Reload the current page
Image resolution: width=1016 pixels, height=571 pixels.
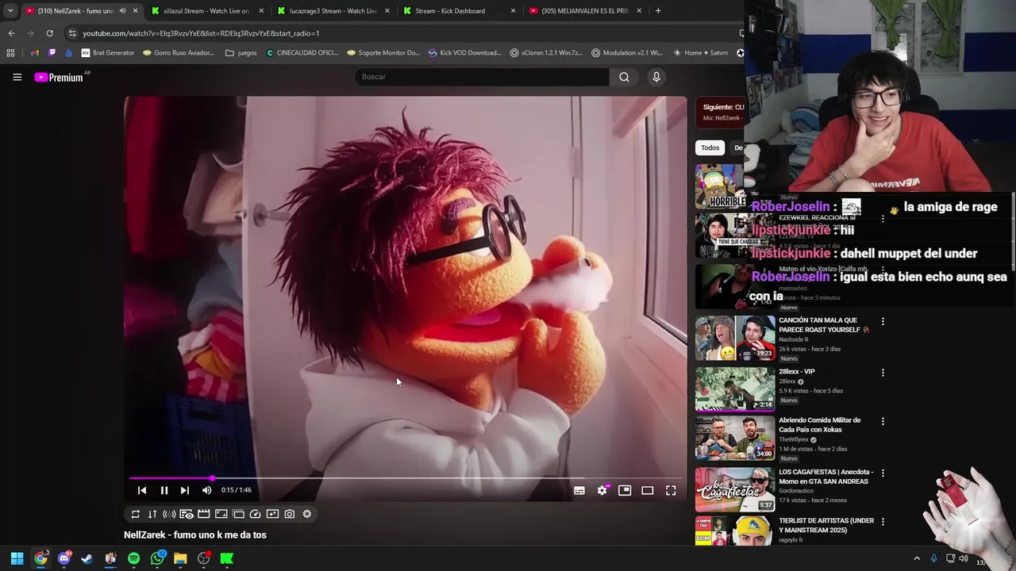[49, 33]
